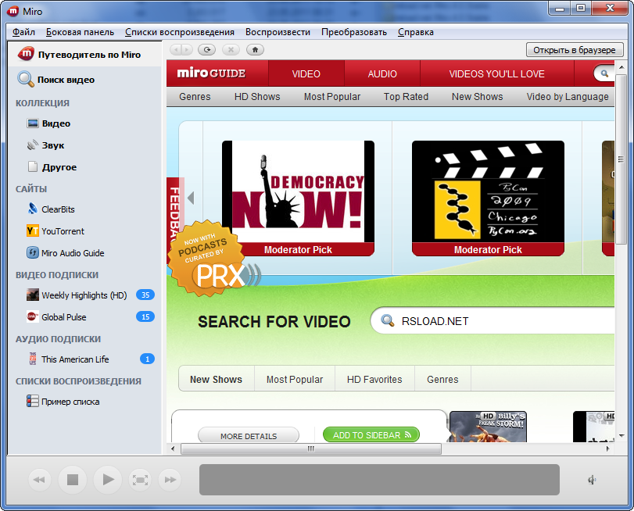Select the Genres tab below search

(442, 379)
